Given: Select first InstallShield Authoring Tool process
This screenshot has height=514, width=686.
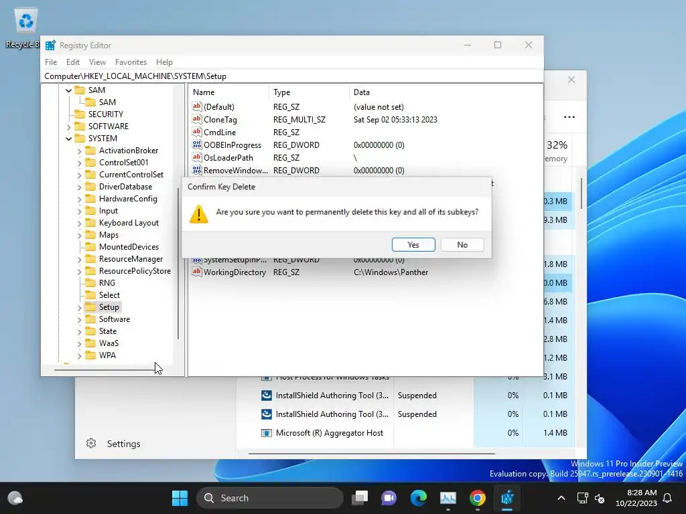Looking at the screenshot, I should tap(332, 395).
